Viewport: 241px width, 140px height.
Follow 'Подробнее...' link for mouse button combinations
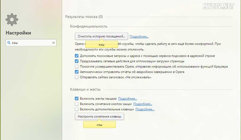143,104
